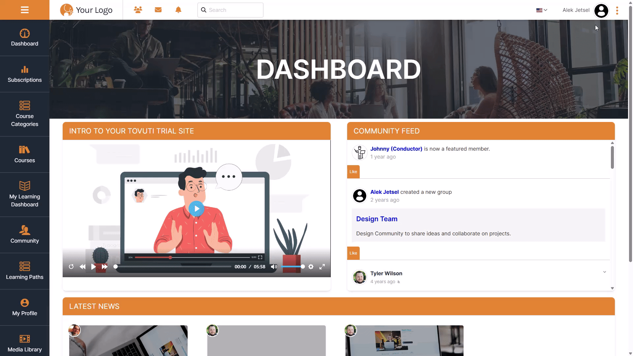Open Courses from the sidebar
This screenshot has height=356, width=633.
point(25,155)
